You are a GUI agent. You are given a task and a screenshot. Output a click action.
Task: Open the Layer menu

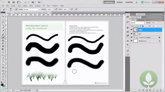click(19, 6)
